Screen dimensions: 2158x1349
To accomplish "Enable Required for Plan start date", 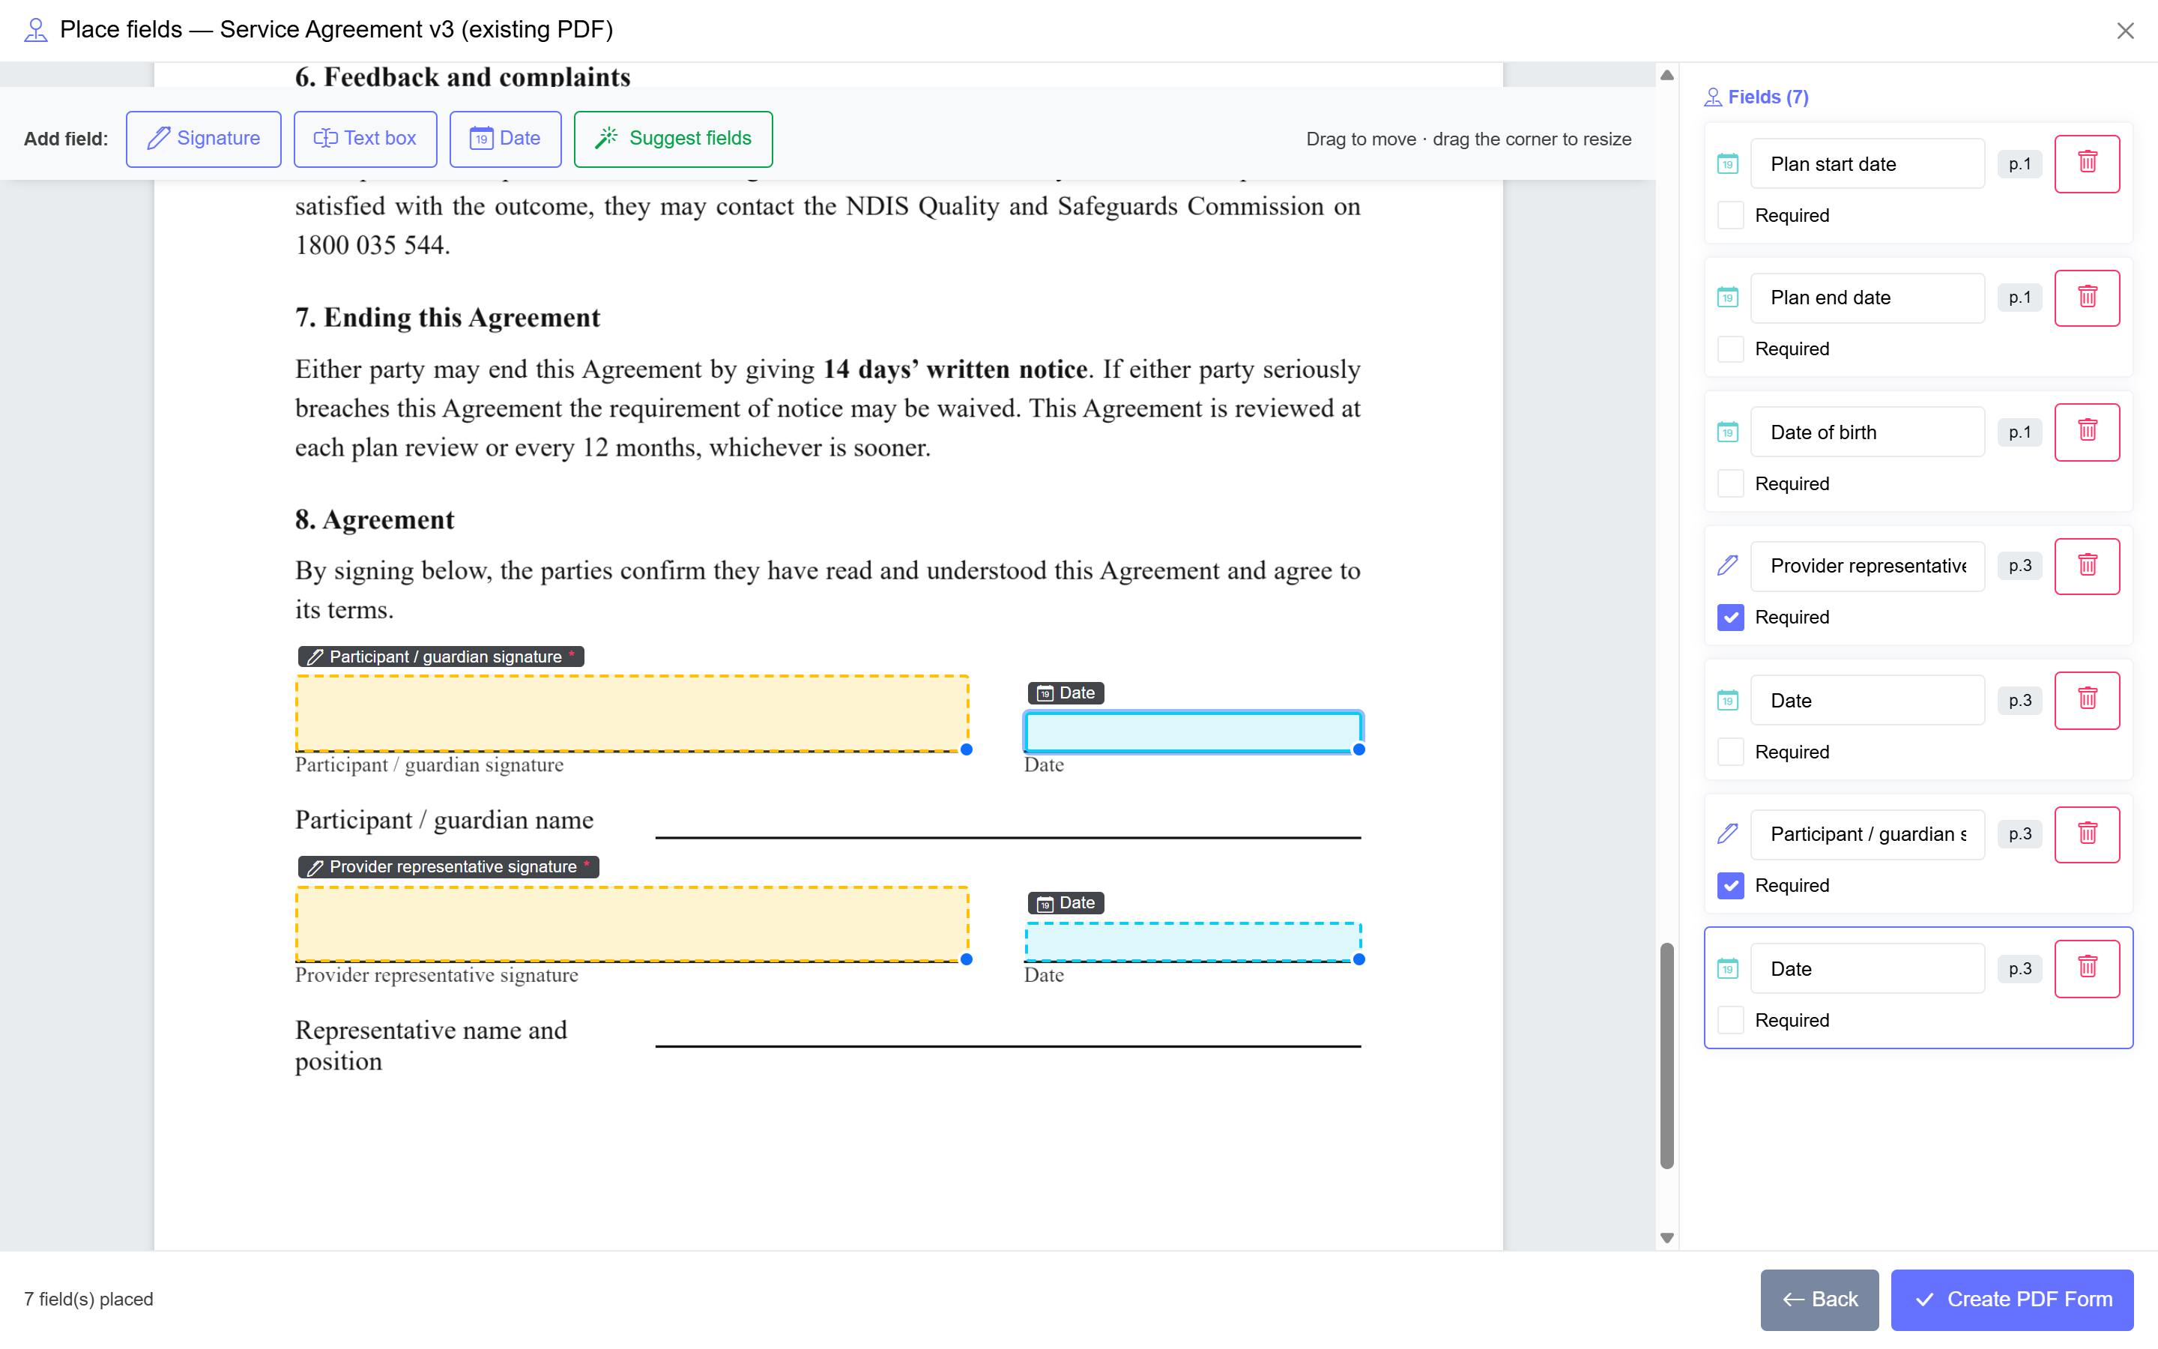I will [x=1730, y=215].
